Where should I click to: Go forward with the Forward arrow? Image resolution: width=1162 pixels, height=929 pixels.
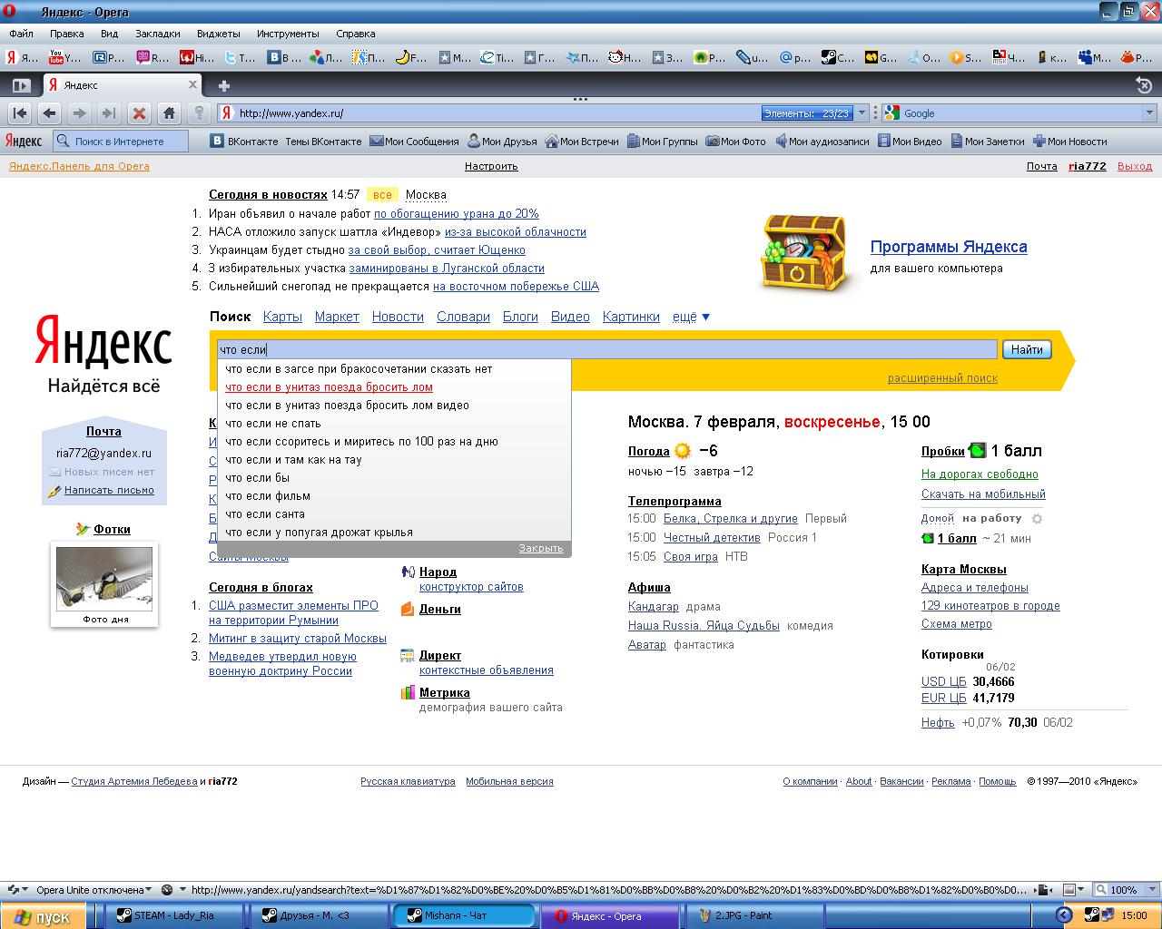80,113
